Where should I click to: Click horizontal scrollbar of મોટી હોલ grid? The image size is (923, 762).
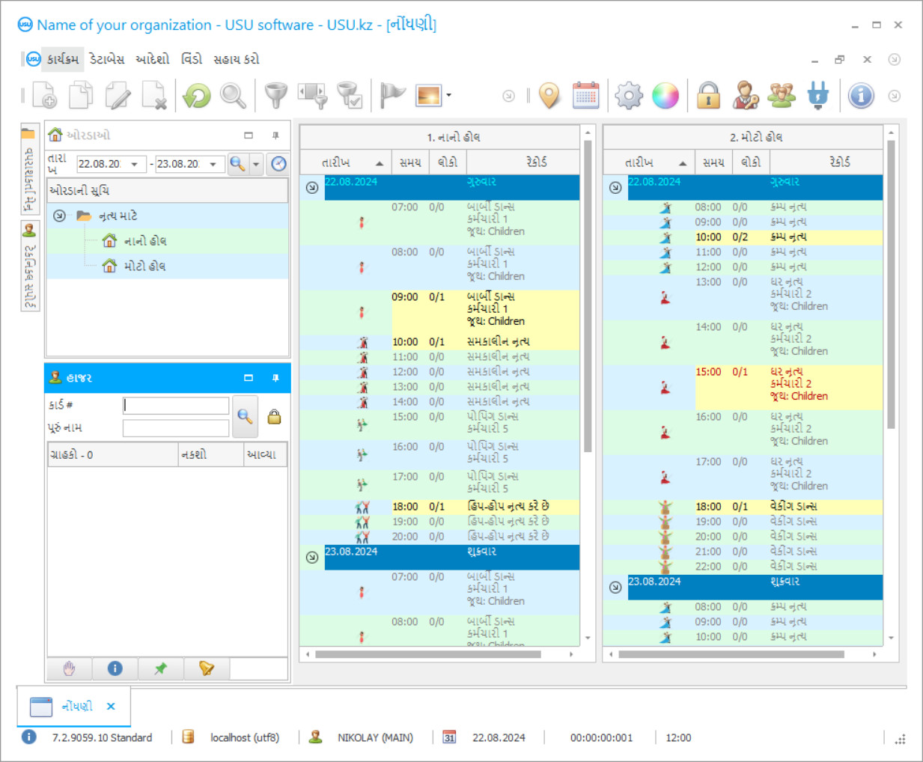[731, 654]
